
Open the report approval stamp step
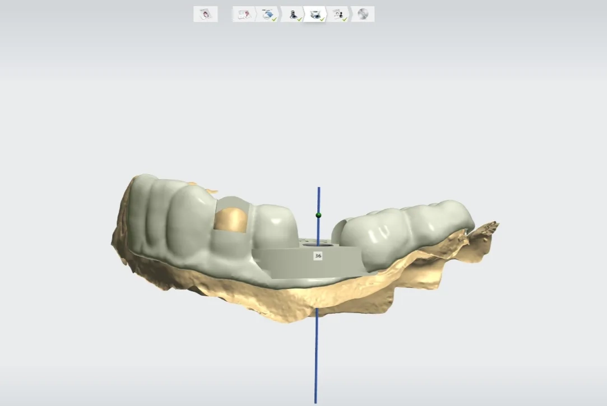pos(339,15)
